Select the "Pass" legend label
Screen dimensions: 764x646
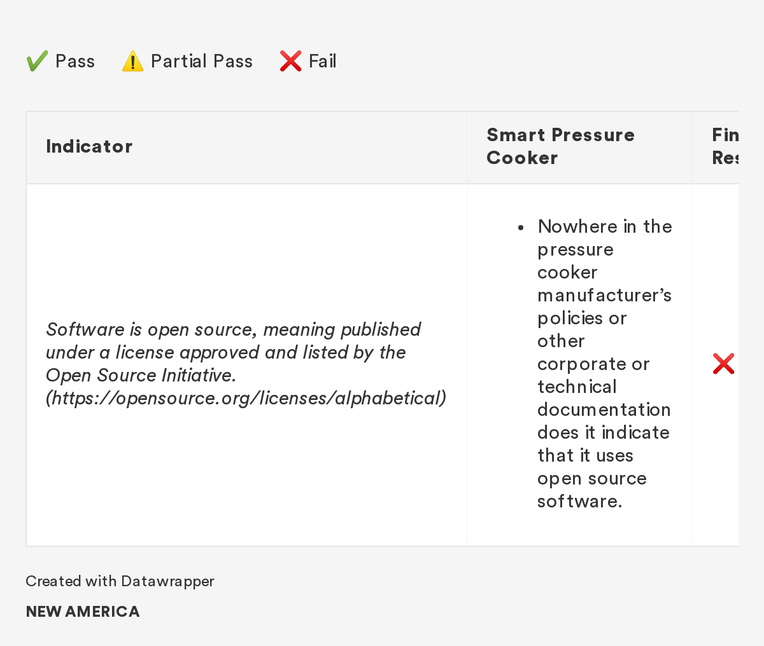(75, 61)
